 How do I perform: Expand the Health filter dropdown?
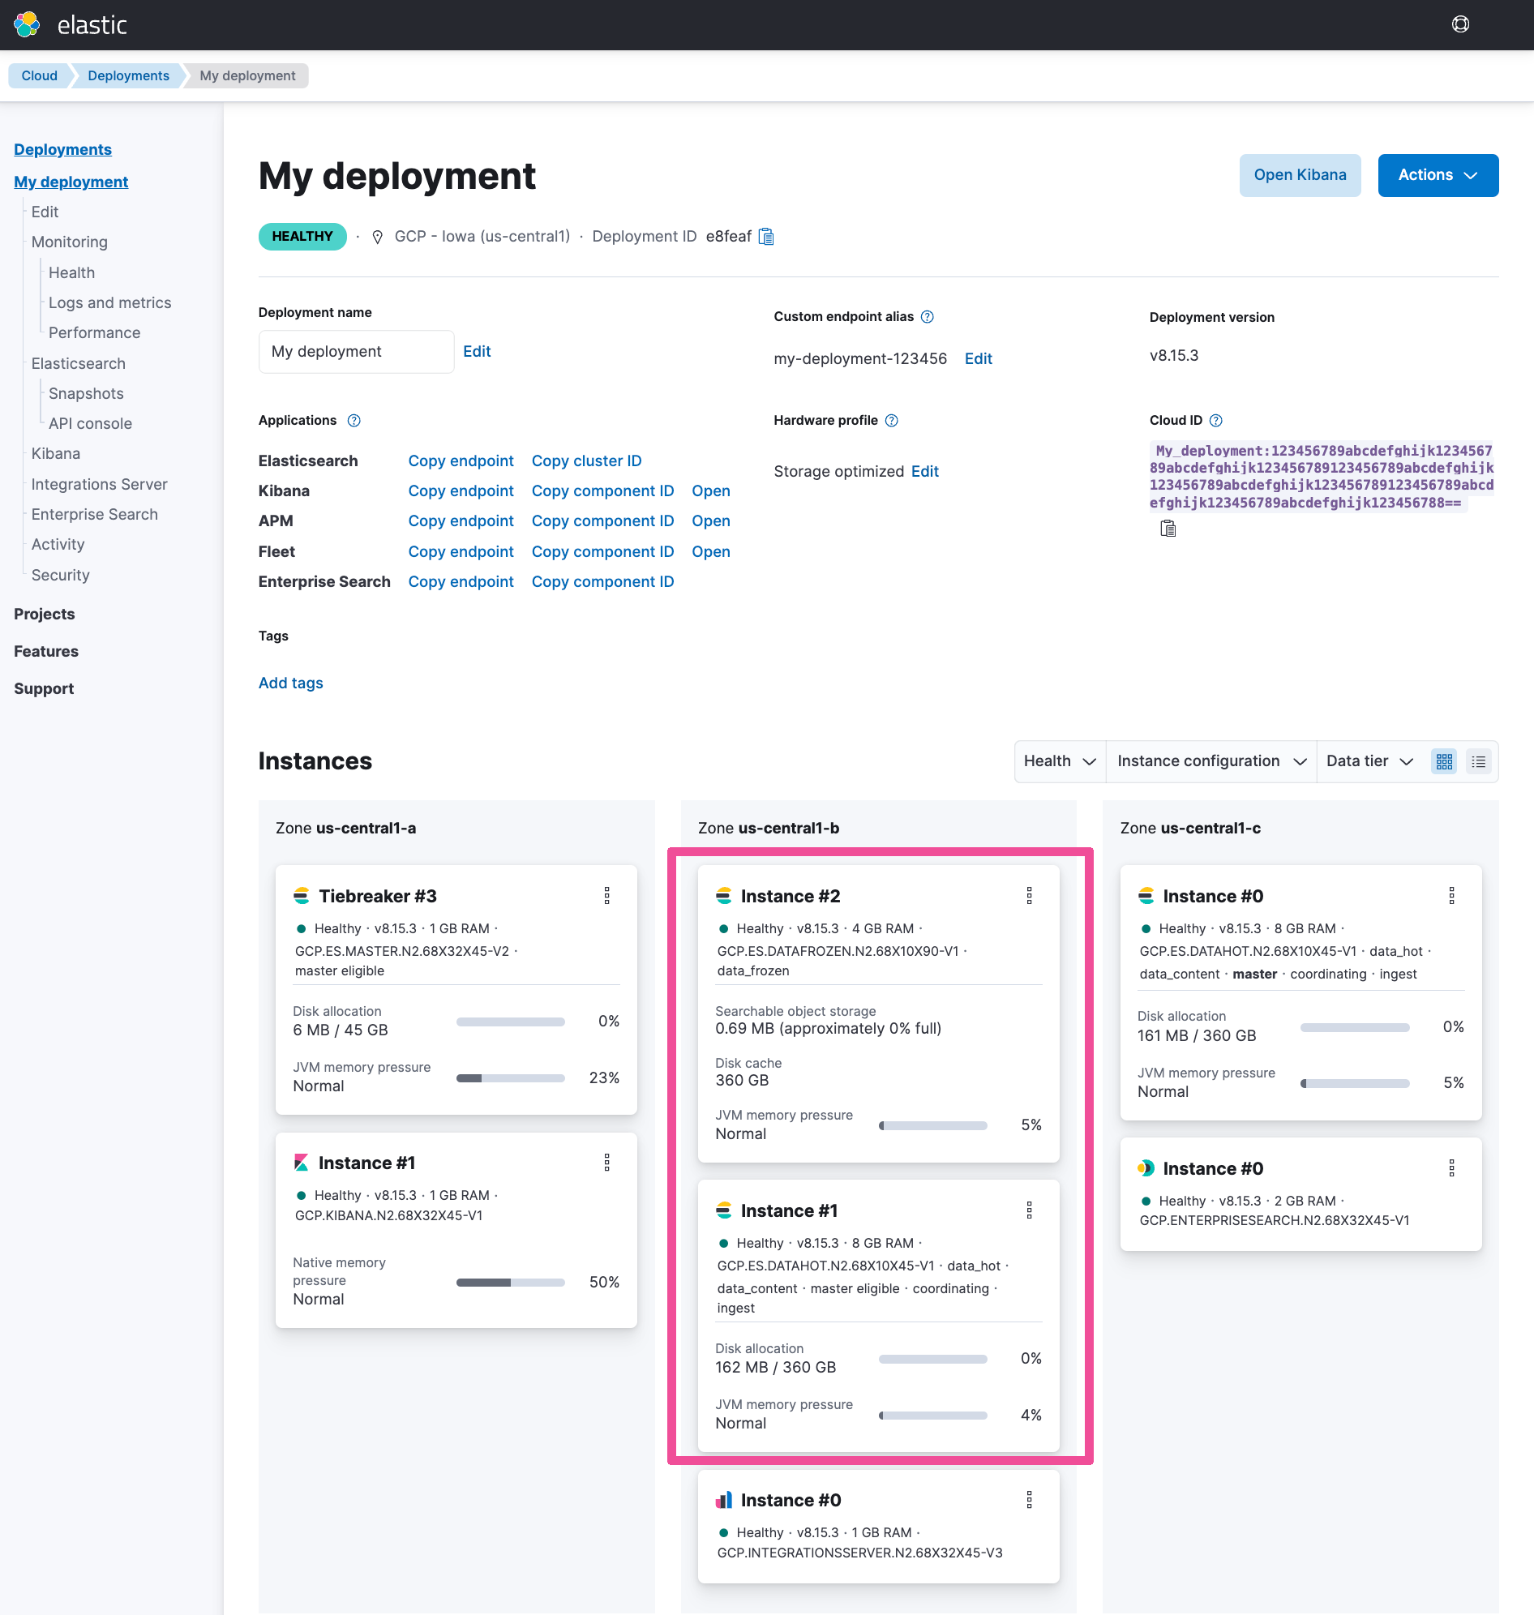[1059, 761]
